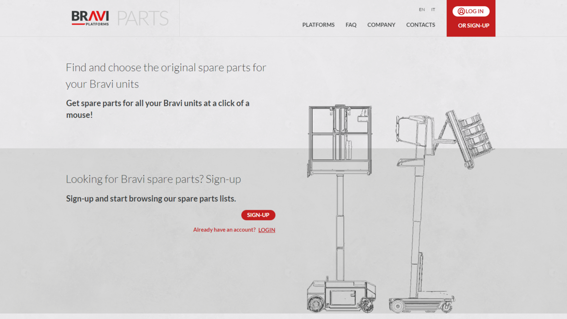Click 'Looking for Bravi spare parts? Sign-up' heading
The image size is (567, 319).
click(153, 179)
